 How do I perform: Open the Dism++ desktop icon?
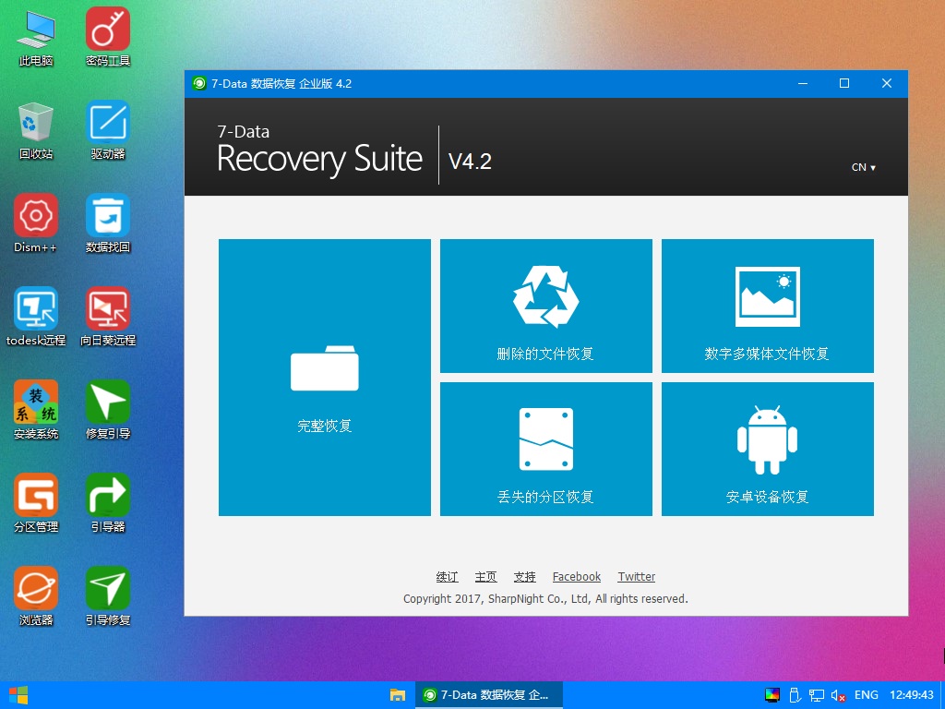pyautogui.click(x=36, y=222)
